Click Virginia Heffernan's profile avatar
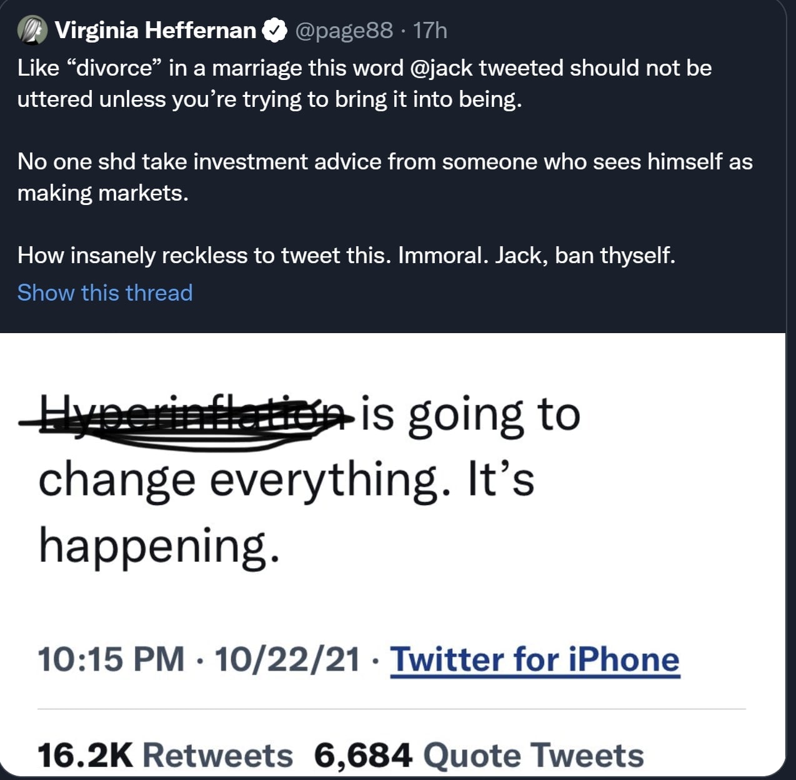Image resolution: width=796 pixels, height=780 pixels. tap(32, 30)
